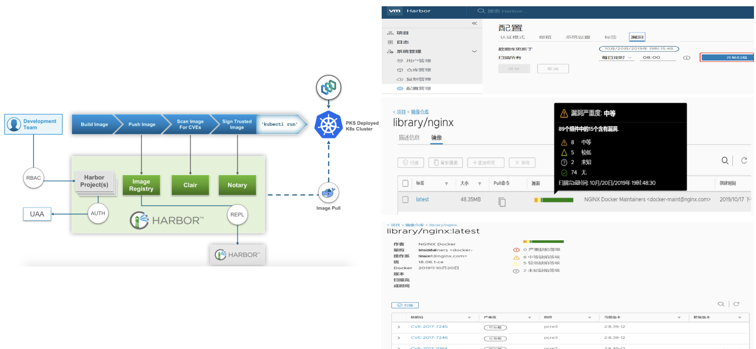This screenshot has width=756, height=349.
Task: Click the 复制摘要 button
Action: (x=445, y=162)
